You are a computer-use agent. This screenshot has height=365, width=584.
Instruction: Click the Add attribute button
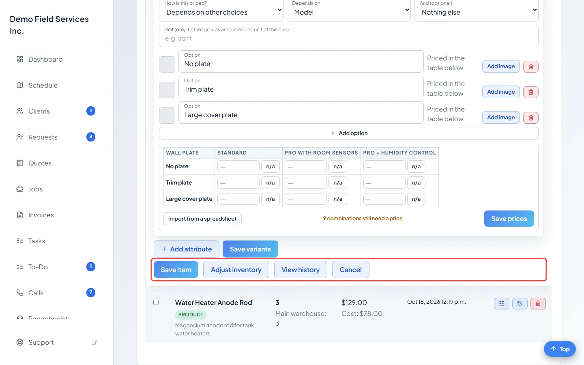pyautogui.click(x=187, y=249)
